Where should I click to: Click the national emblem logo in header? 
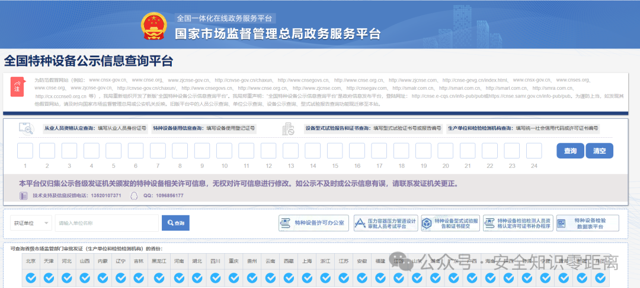coord(154,26)
